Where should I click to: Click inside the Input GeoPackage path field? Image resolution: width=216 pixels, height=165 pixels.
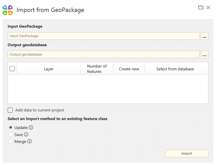[x=103, y=36]
